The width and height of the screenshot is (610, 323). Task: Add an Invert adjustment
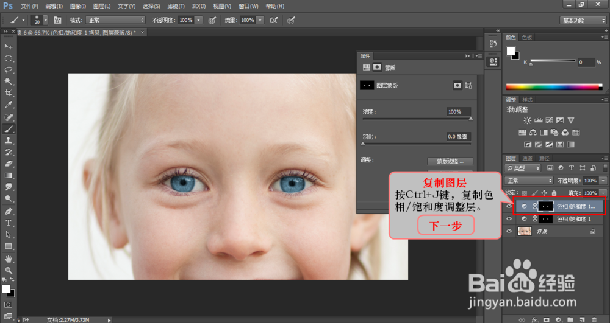pos(528,145)
